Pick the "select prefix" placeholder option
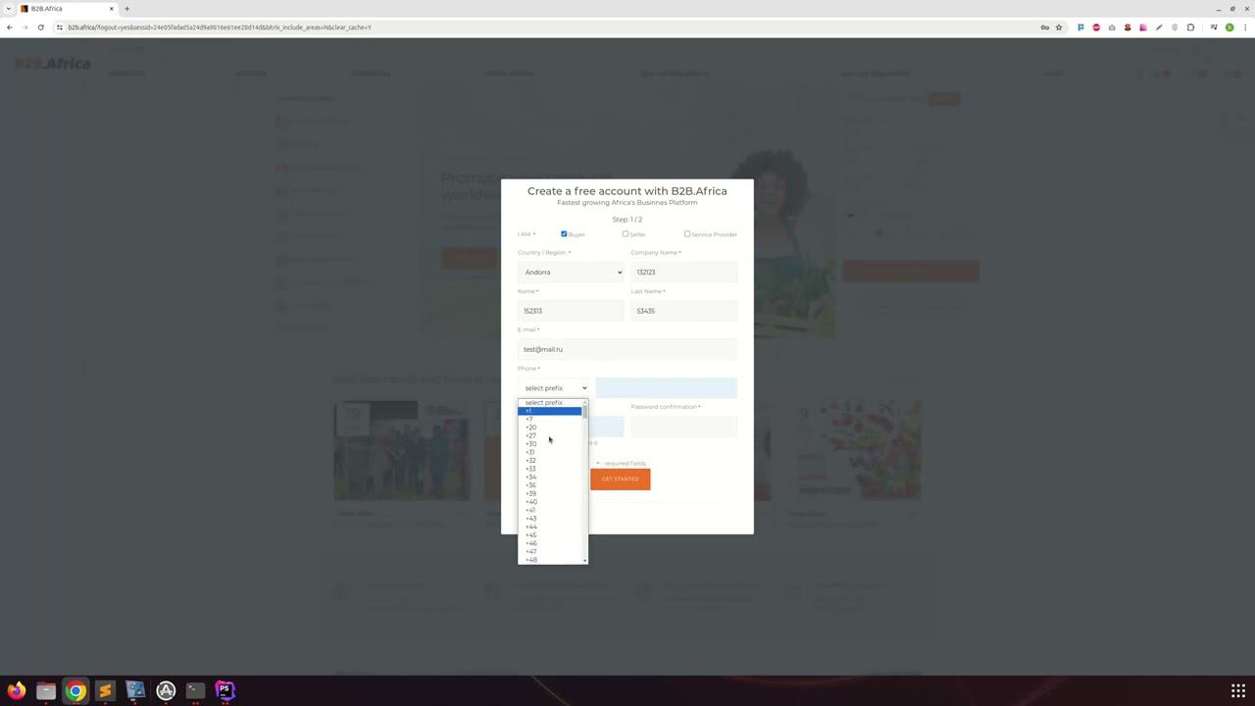The image size is (1255, 706). 549,402
